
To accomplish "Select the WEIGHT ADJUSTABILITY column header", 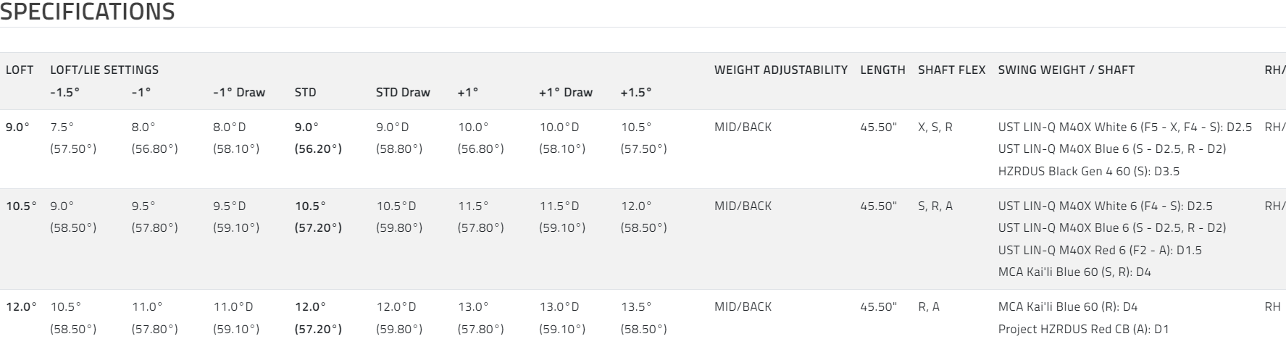I will [780, 70].
